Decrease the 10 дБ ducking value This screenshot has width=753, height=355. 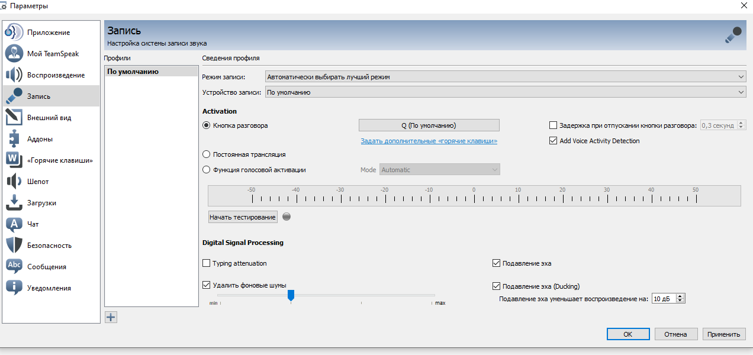[681, 301]
